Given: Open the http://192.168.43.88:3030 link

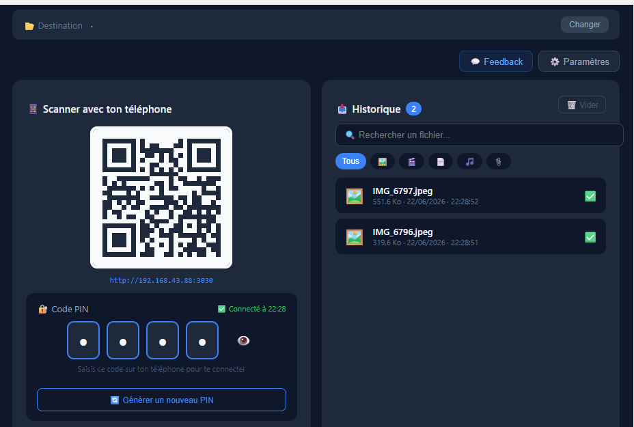Looking at the screenshot, I should 161,280.
